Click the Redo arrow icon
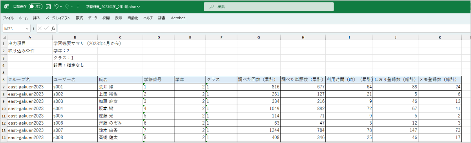 (x=67, y=7)
